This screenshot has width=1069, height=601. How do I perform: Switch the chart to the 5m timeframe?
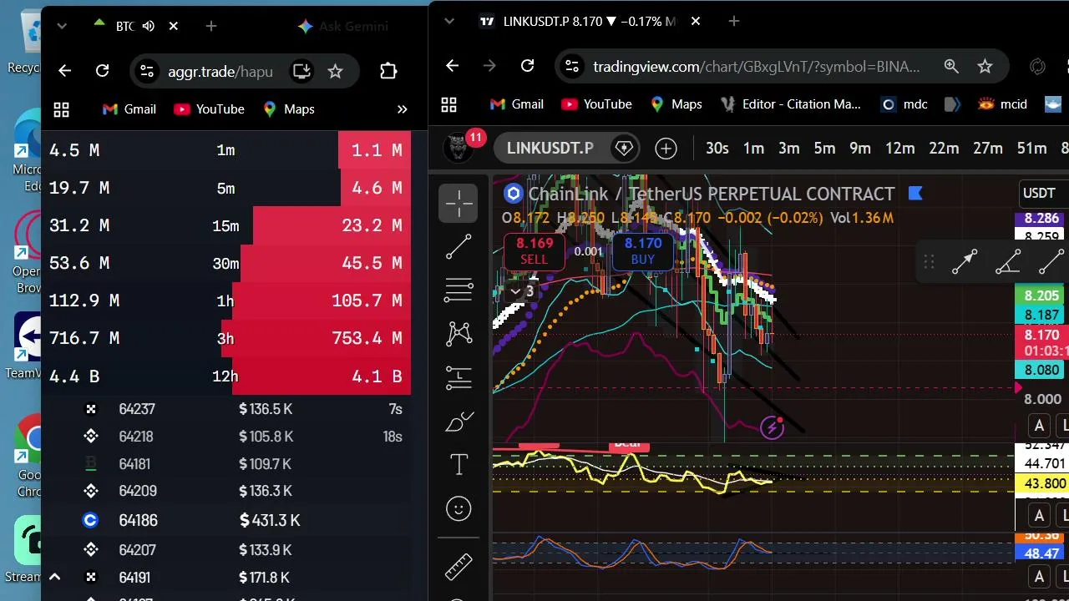pyautogui.click(x=824, y=149)
